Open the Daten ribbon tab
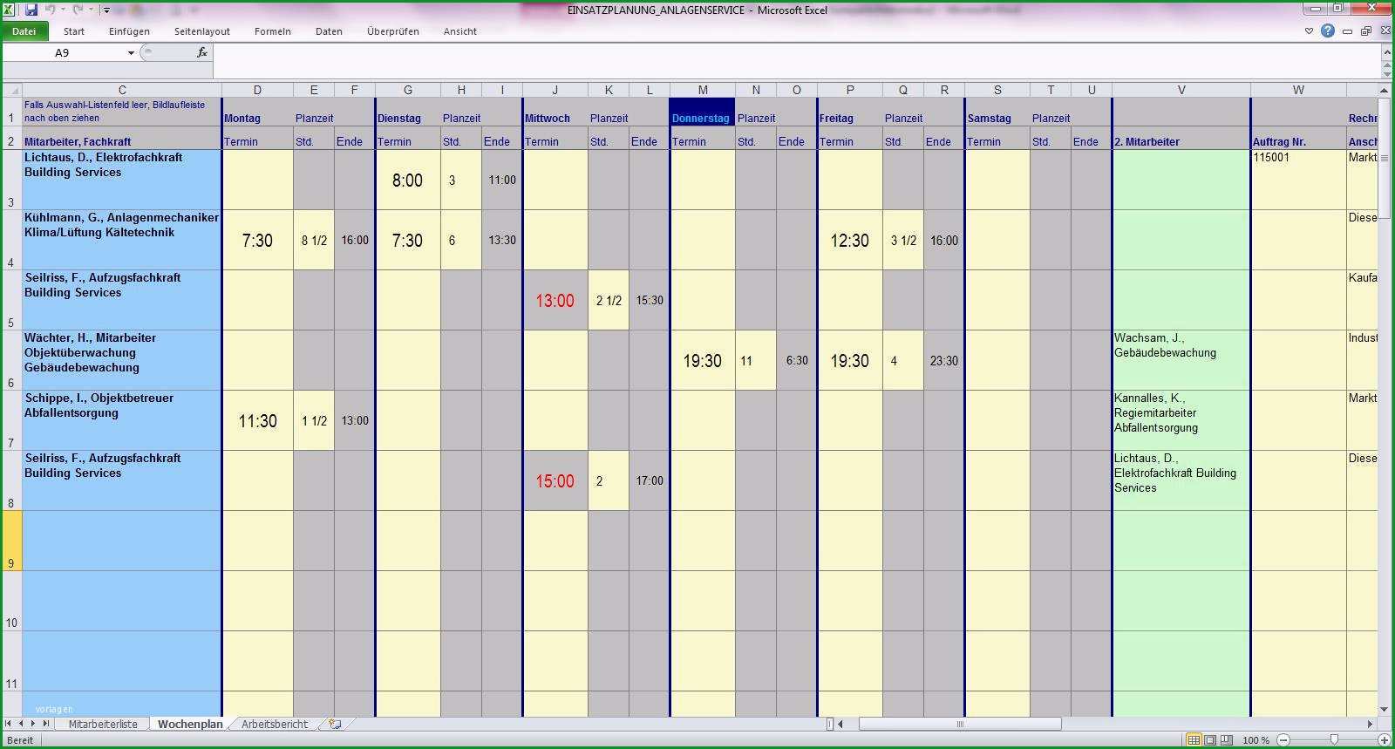The height and width of the screenshot is (749, 1395). (x=329, y=31)
